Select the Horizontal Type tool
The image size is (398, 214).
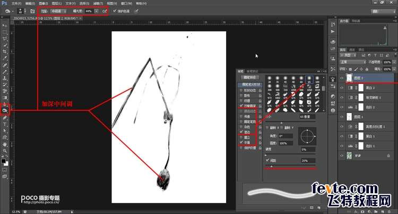(5, 124)
